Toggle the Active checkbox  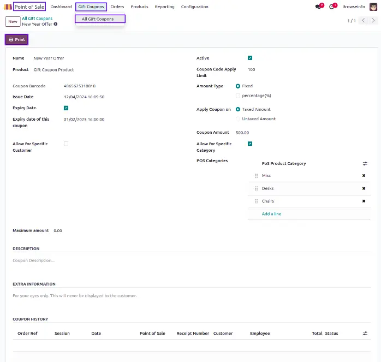point(250,58)
